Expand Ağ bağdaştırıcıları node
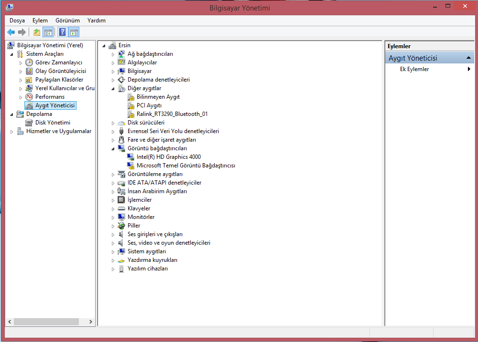 tap(113, 54)
